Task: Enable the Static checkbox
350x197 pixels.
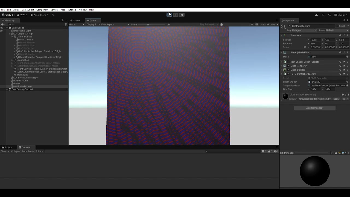Action: coord(337,26)
